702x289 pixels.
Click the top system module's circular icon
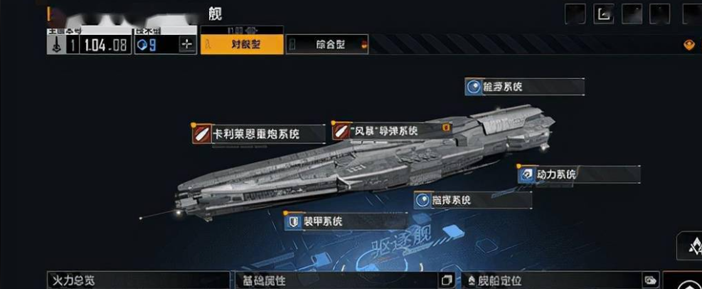coord(473,86)
